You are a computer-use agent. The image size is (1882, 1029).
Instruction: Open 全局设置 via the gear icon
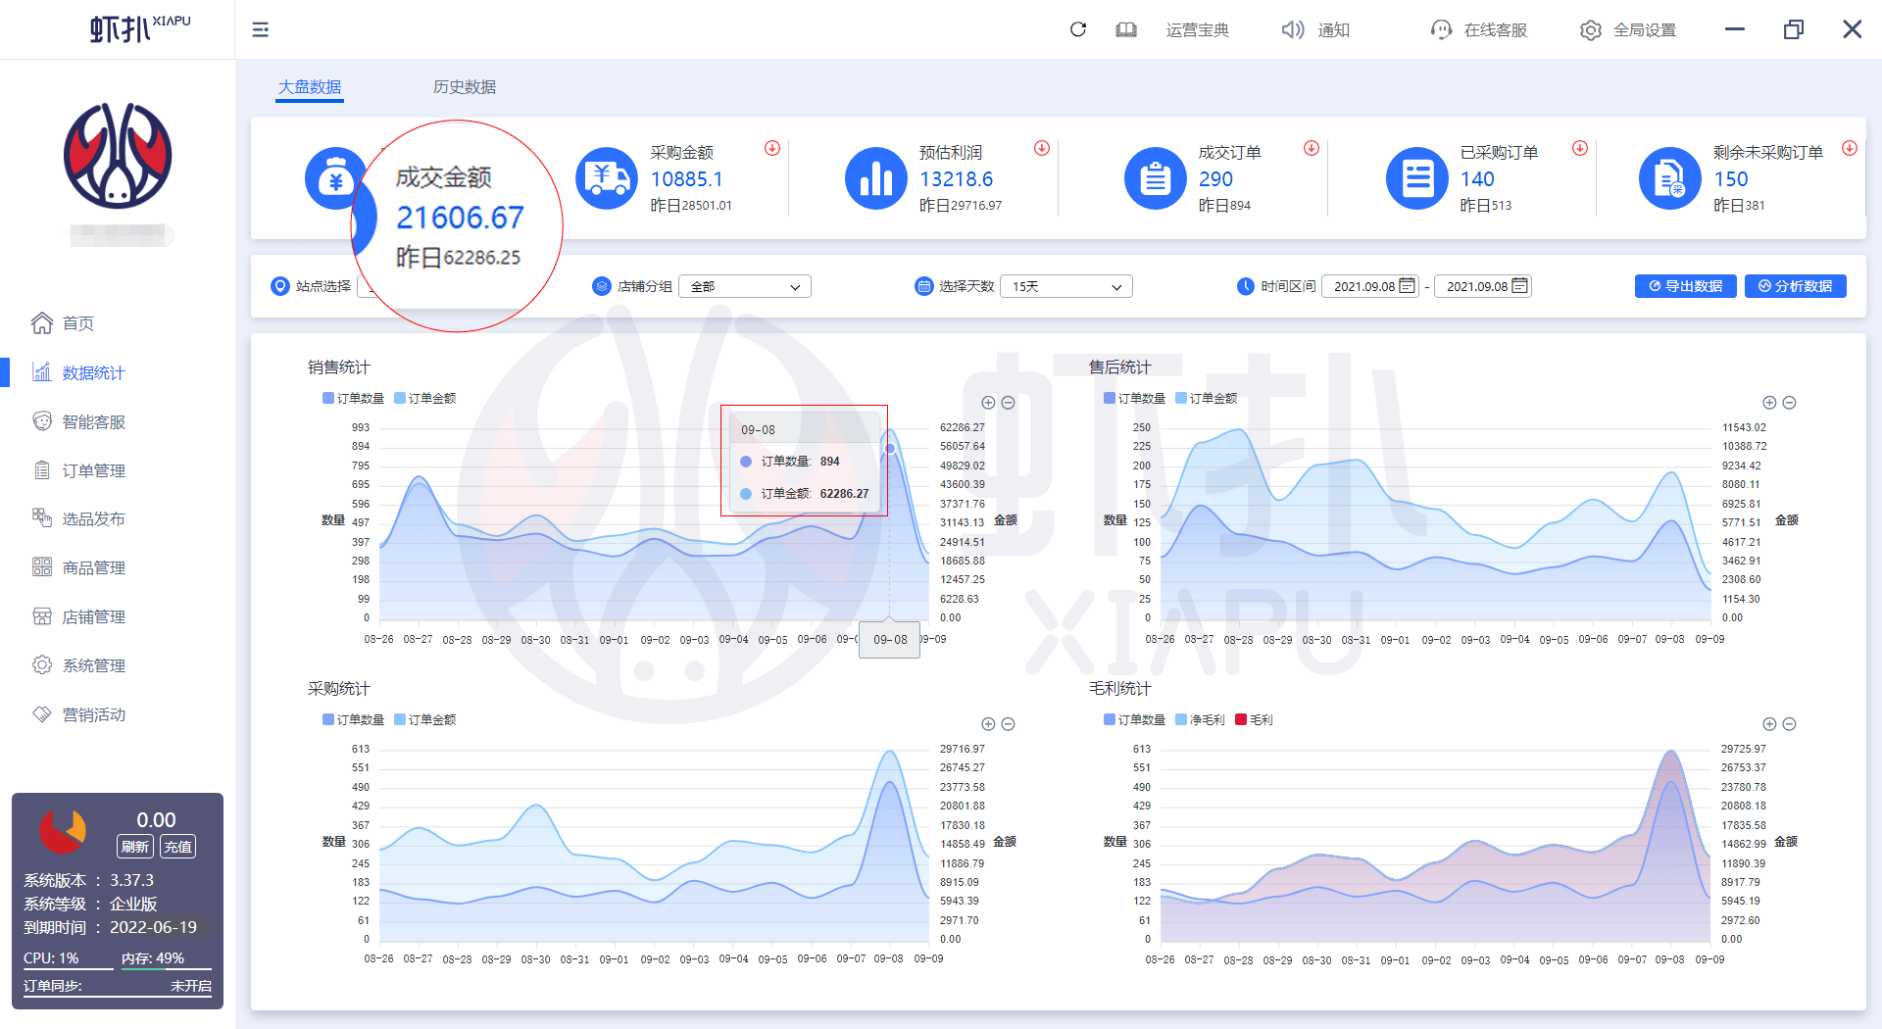click(1590, 29)
